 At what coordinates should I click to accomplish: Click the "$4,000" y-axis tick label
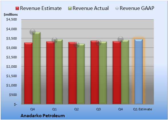[11, 29]
